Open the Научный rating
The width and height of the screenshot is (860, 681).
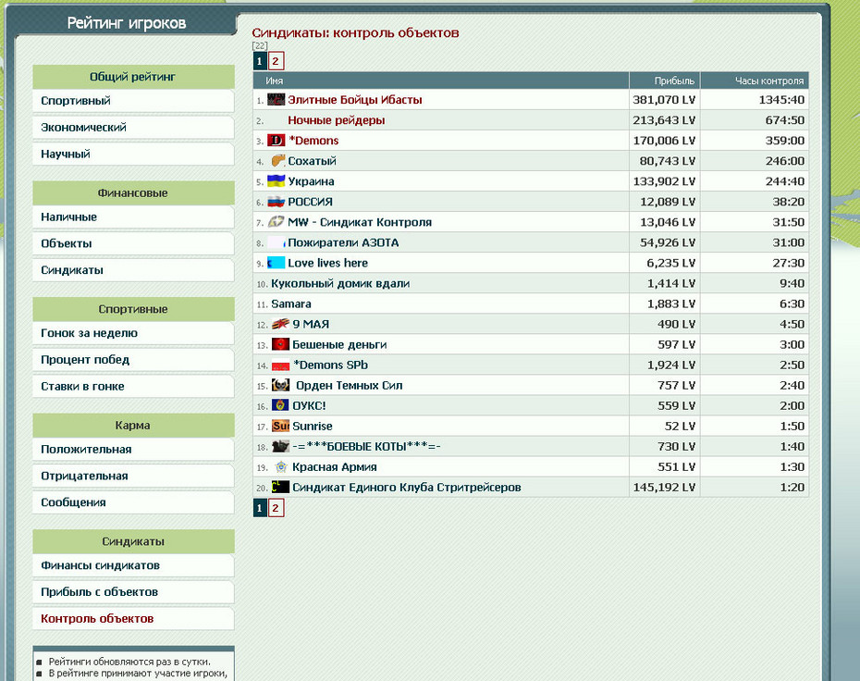(133, 155)
